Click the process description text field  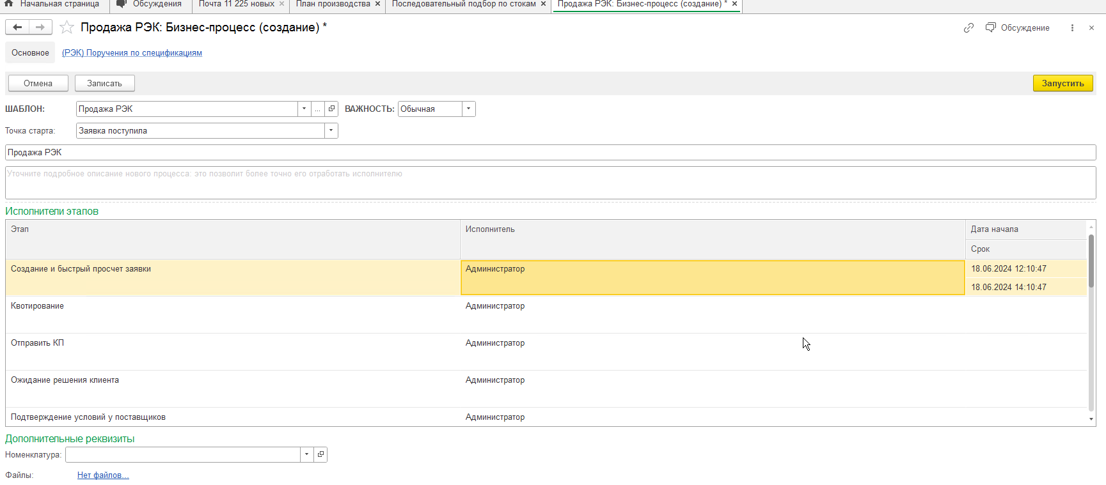coord(550,183)
